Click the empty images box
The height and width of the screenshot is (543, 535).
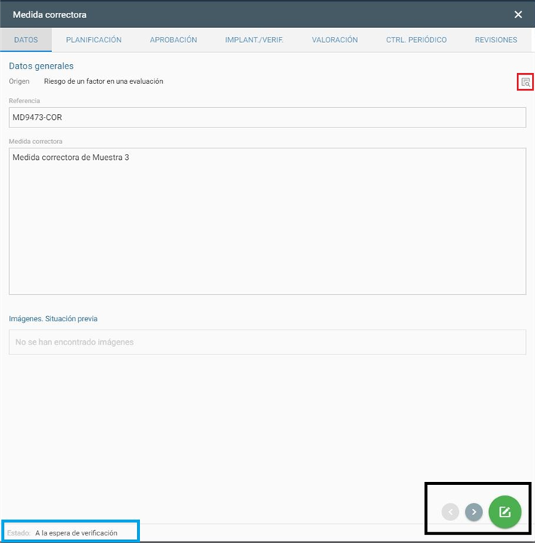click(267, 342)
